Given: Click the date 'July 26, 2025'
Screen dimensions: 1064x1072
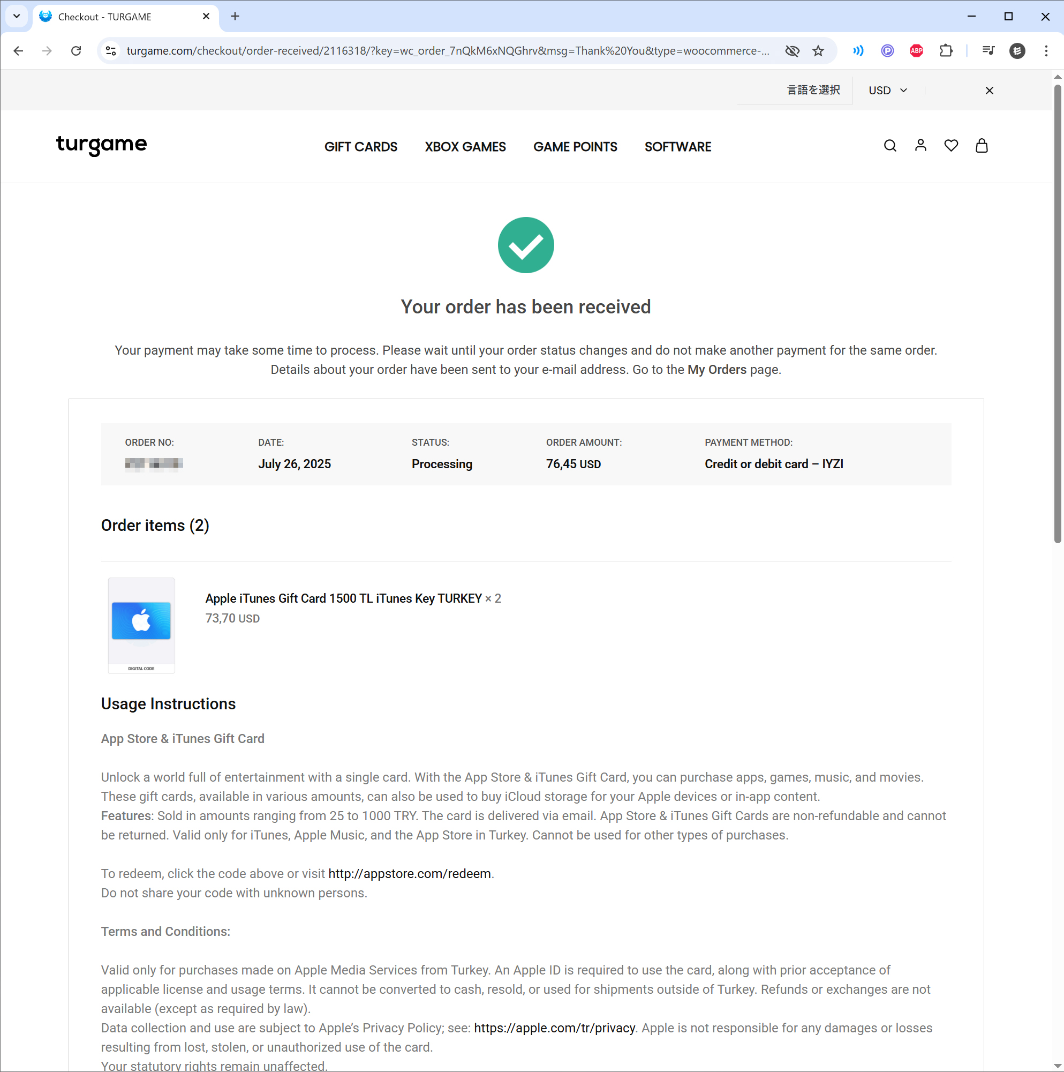Looking at the screenshot, I should [x=295, y=464].
